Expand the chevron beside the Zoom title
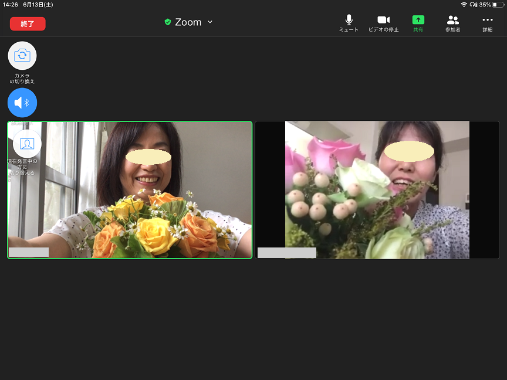The height and width of the screenshot is (380, 507). (210, 22)
